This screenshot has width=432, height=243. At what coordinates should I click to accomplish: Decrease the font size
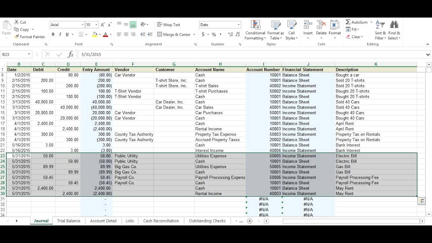coord(110,25)
